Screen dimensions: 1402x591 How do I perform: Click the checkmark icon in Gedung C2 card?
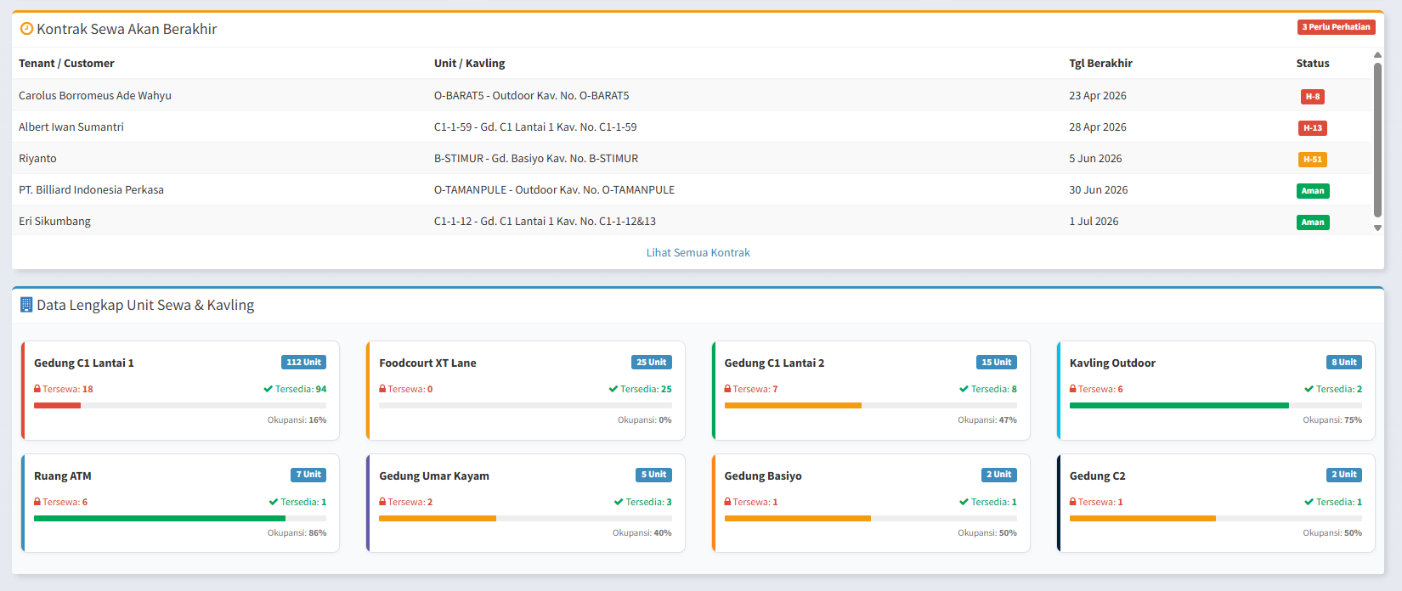point(1309,502)
